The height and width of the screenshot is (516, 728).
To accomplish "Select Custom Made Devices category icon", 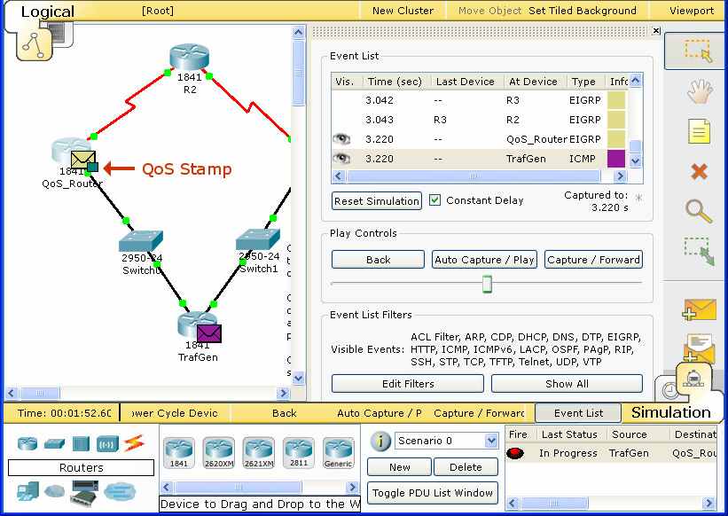I will point(84,493).
